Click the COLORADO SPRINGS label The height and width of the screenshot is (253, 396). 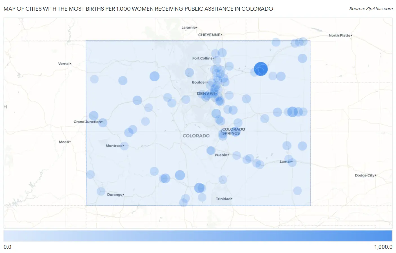[233, 131]
